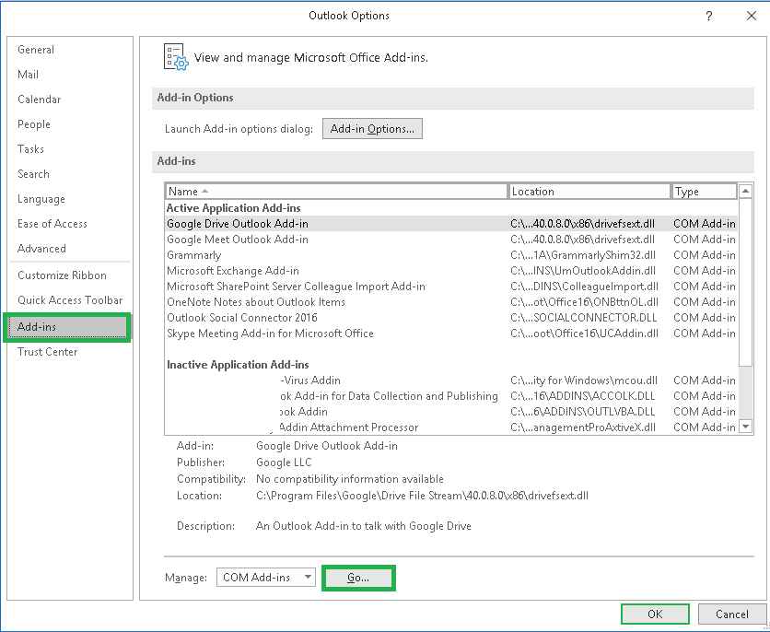Select the -Virus Addin inactive row
Screen dimensions: 770x632
pos(450,380)
